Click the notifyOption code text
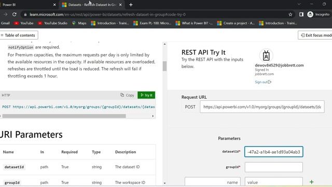The image size is (332, 187). coord(21,47)
